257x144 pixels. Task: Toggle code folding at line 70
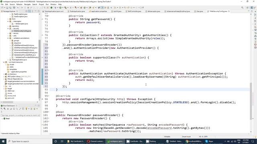tap(49, 16)
